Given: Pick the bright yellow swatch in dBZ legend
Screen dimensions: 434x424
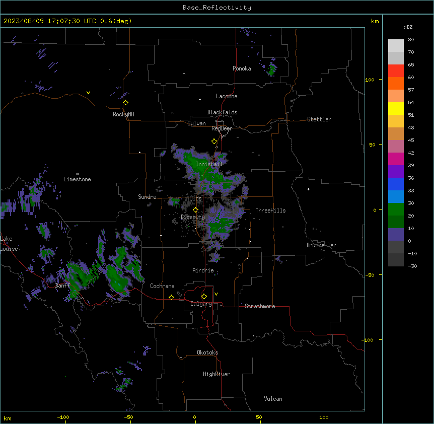Looking at the screenshot, I should pyautogui.click(x=396, y=108).
